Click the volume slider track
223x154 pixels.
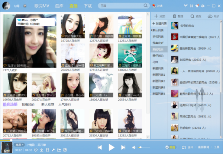[144, 147]
